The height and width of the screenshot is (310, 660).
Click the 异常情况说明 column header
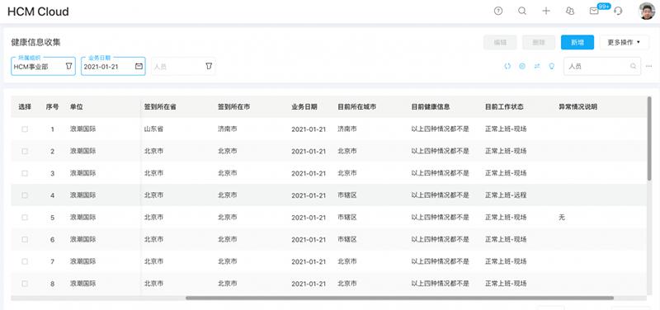point(578,107)
